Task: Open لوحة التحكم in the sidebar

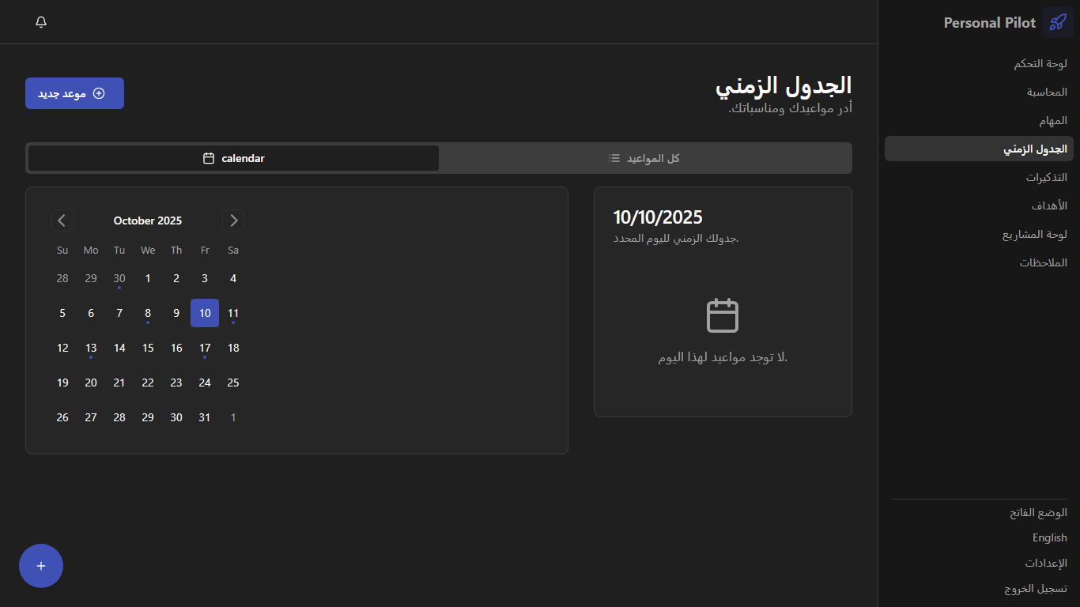Action: tap(1040, 63)
